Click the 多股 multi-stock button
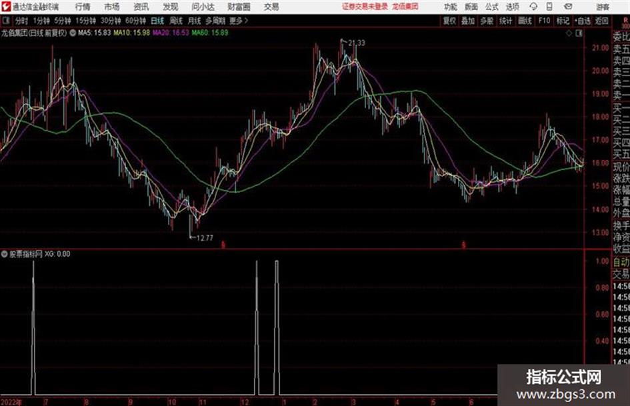Viewport: 630px width, 406px height. coord(487,21)
